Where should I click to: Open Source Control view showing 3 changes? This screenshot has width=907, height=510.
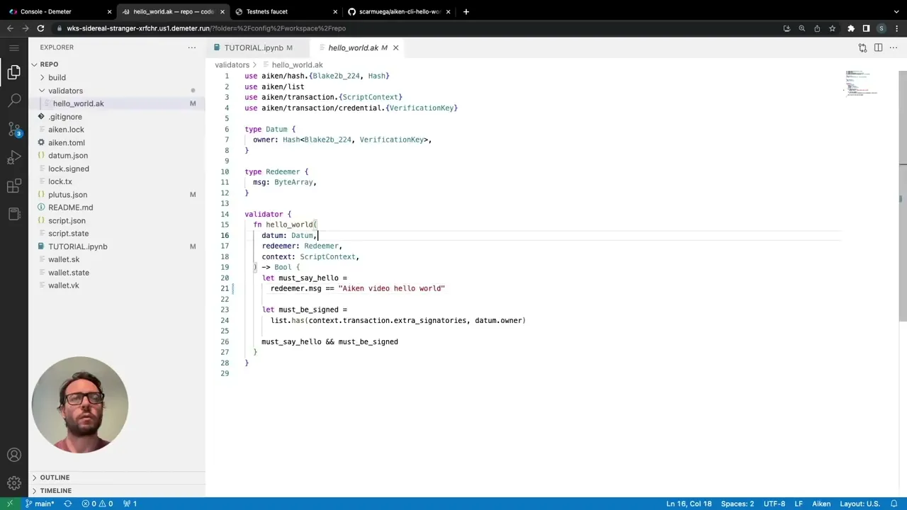[x=14, y=129]
